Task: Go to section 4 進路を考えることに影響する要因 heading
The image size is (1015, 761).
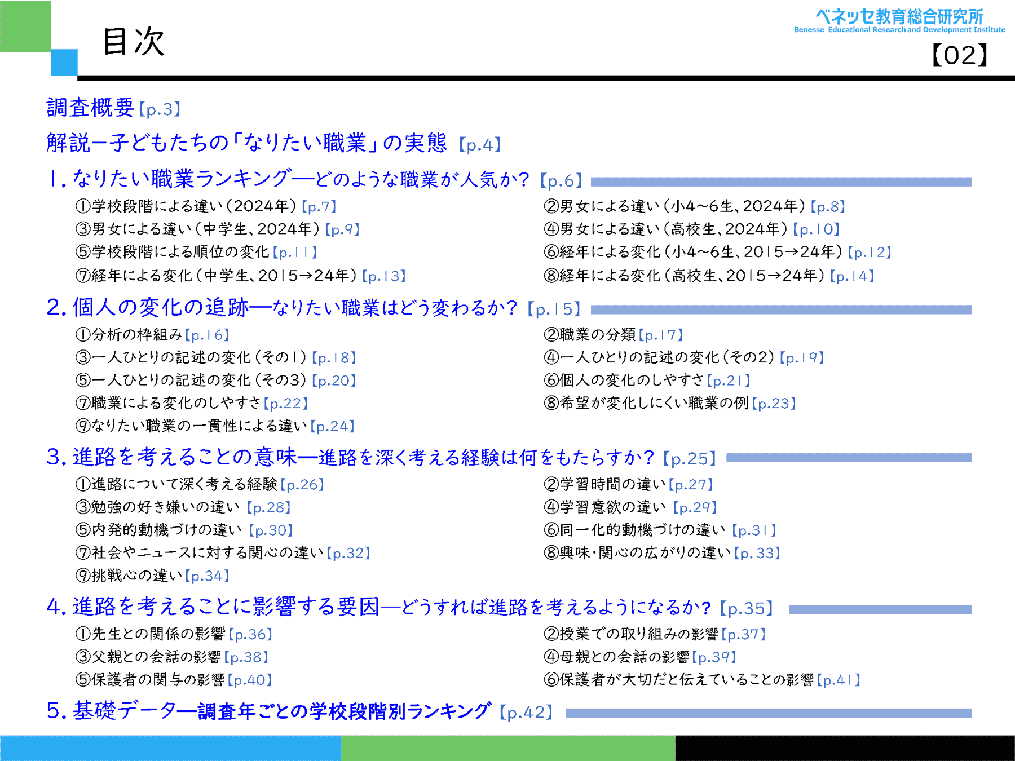Action: coord(409,607)
